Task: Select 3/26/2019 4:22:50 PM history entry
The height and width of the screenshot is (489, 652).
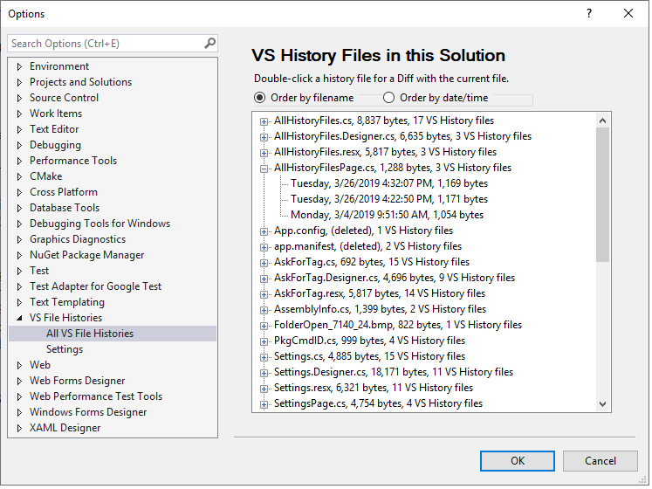Action: coord(389,199)
